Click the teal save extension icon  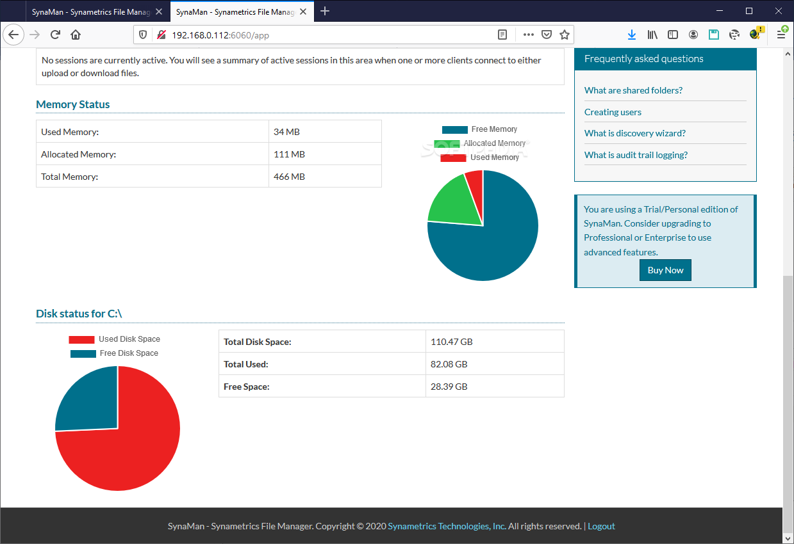click(x=714, y=35)
